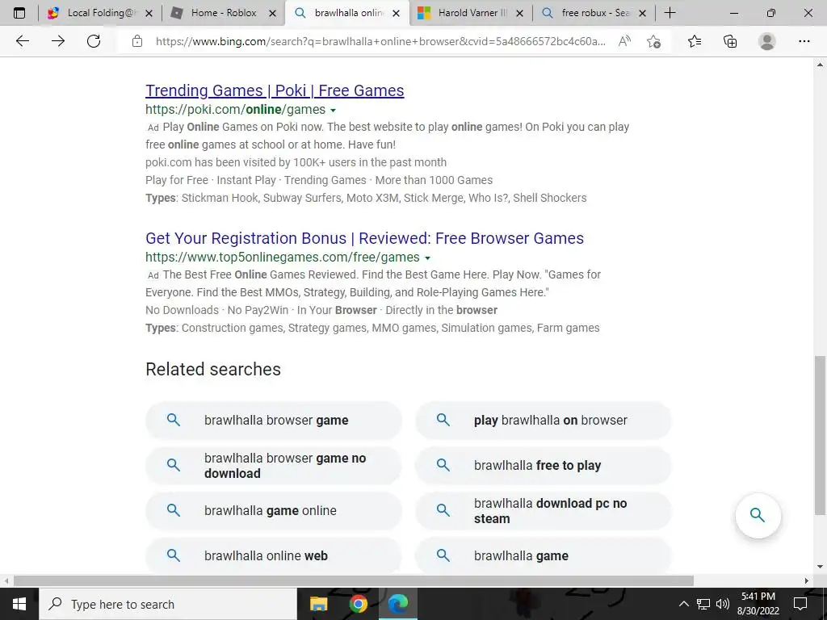Screen dimensions: 827x620
Task: Open the top5onlinegames.com URL text
Action: tap(283, 257)
